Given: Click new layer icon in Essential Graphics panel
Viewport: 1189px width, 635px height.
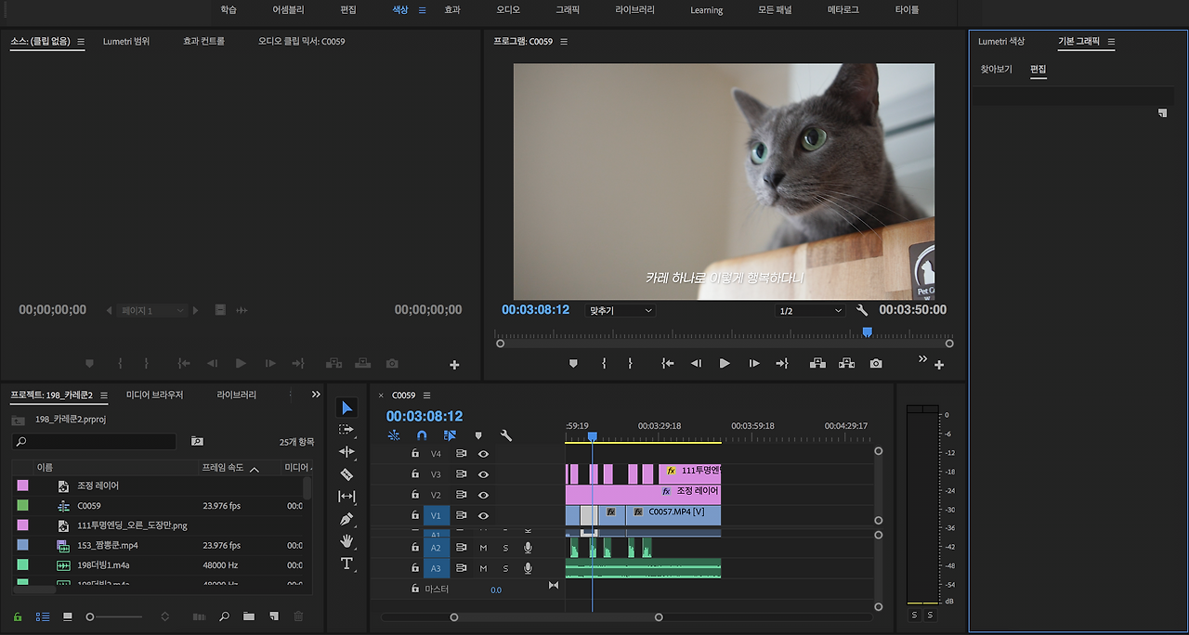Looking at the screenshot, I should point(1162,112).
